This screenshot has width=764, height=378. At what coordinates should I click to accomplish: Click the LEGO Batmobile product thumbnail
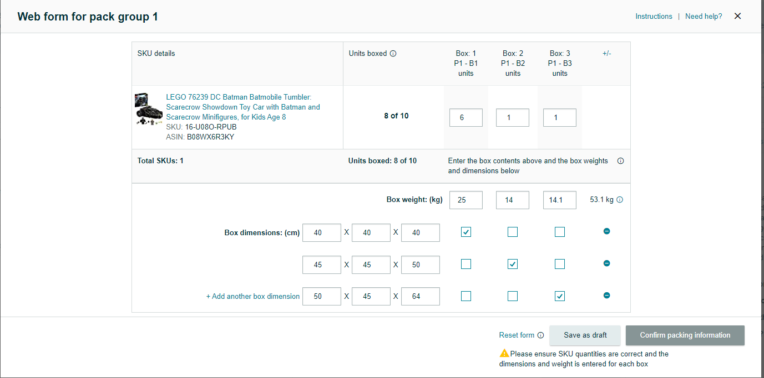pyautogui.click(x=148, y=109)
